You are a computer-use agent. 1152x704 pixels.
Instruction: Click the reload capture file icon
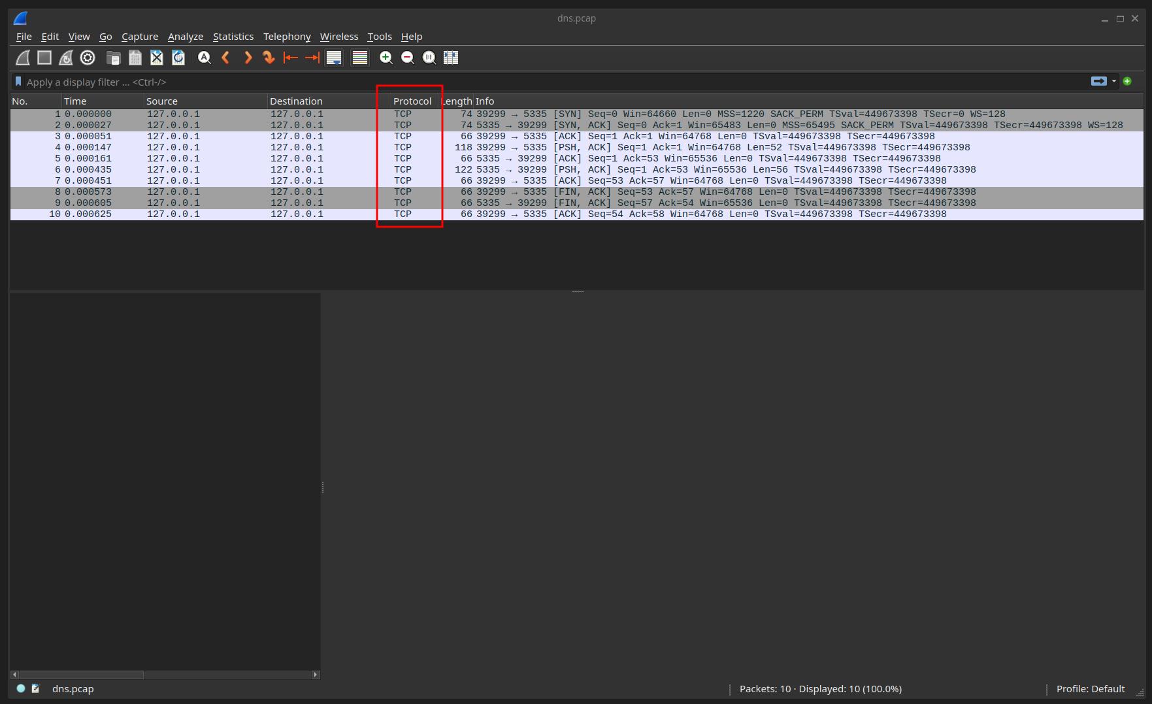point(178,58)
